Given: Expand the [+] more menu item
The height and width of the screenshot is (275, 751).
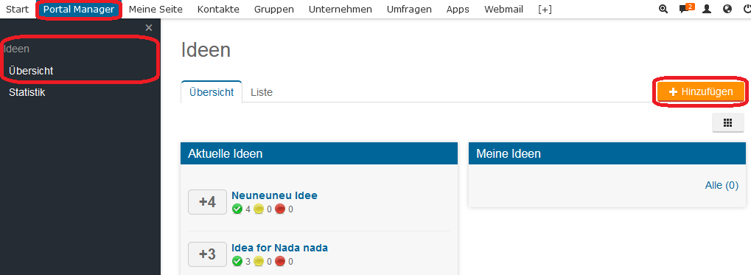Looking at the screenshot, I should pos(545,9).
